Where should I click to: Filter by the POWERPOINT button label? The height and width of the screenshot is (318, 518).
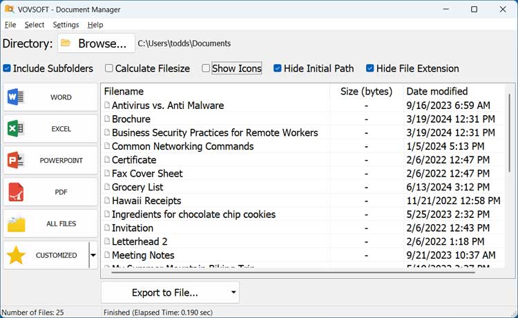click(61, 161)
